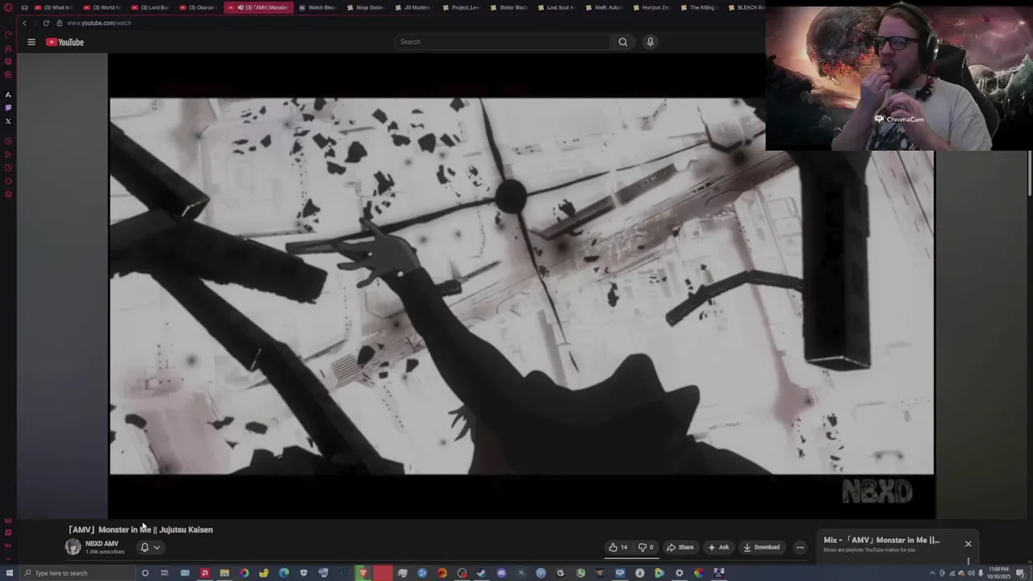Image resolution: width=1033 pixels, height=581 pixels.
Task: Open sidebar history clock icon
Action: coord(8,168)
